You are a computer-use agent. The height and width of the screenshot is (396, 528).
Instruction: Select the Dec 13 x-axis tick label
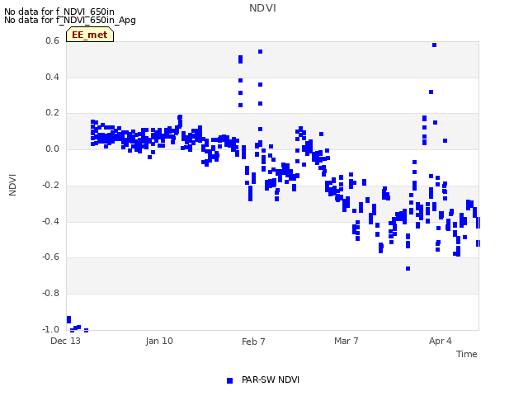[x=66, y=341]
